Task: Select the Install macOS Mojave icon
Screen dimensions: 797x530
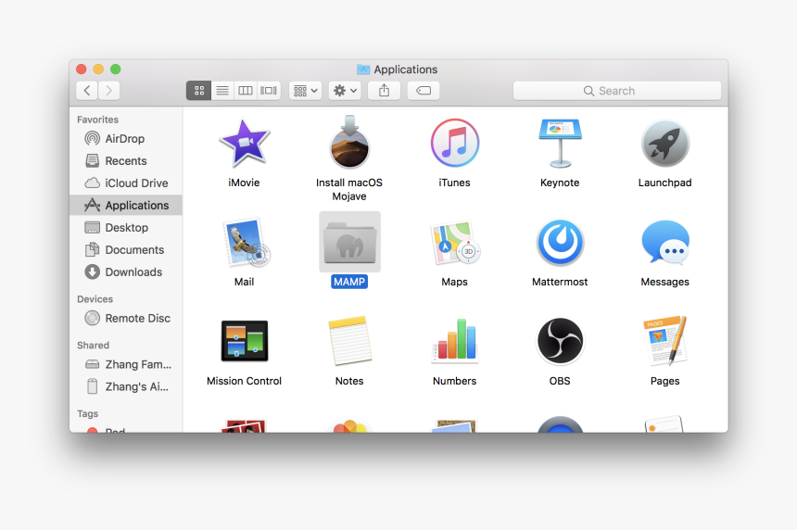Action: 349,143
